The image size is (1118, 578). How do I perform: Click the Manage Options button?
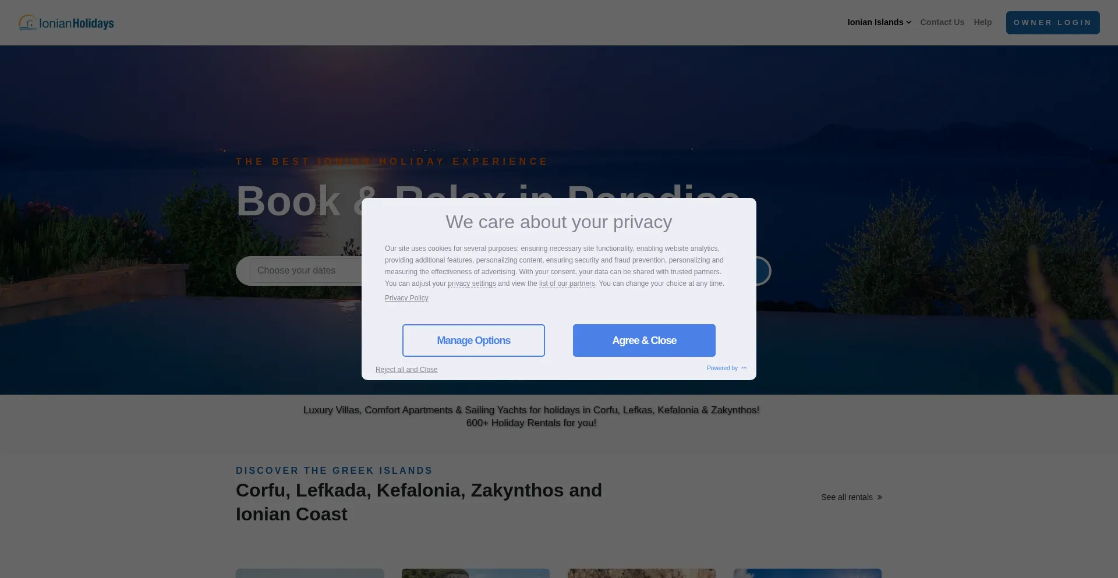click(x=473, y=341)
